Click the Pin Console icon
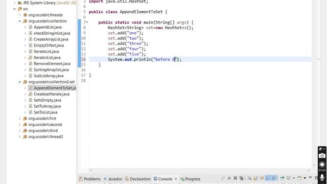327x184 pixels. (282, 178)
